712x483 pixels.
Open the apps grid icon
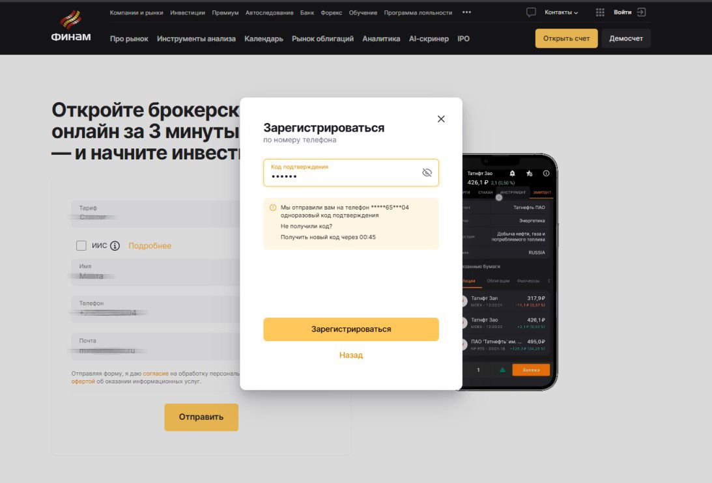tap(600, 12)
